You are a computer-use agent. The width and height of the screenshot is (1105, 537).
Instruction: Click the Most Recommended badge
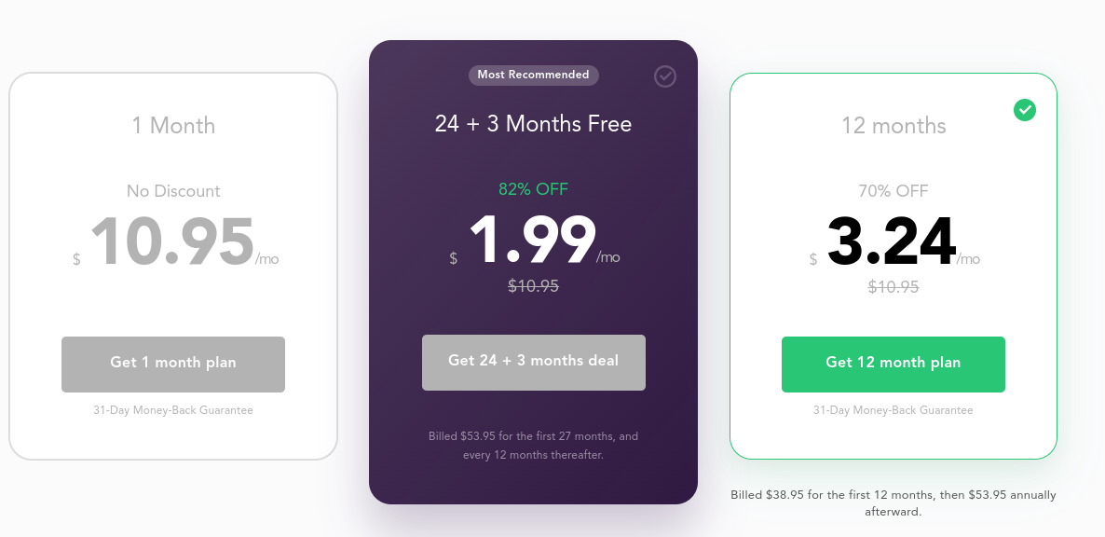[x=533, y=75]
